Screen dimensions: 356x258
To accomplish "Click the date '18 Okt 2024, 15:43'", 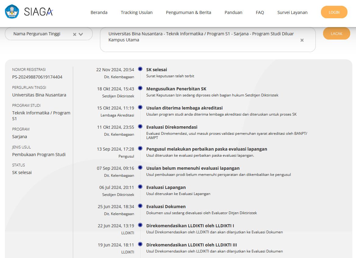I will tap(116, 89).
